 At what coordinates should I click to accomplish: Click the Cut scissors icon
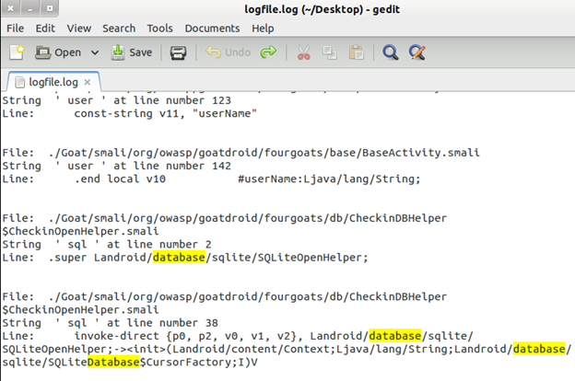click(304, 52)
